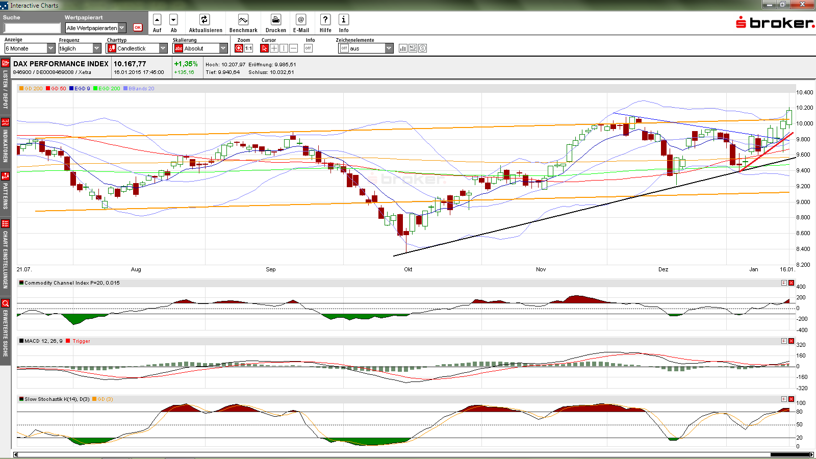Viewport: 816px width, 459px height.
Task: Open the Patterns side tab
Action: (x=5, y=192)
